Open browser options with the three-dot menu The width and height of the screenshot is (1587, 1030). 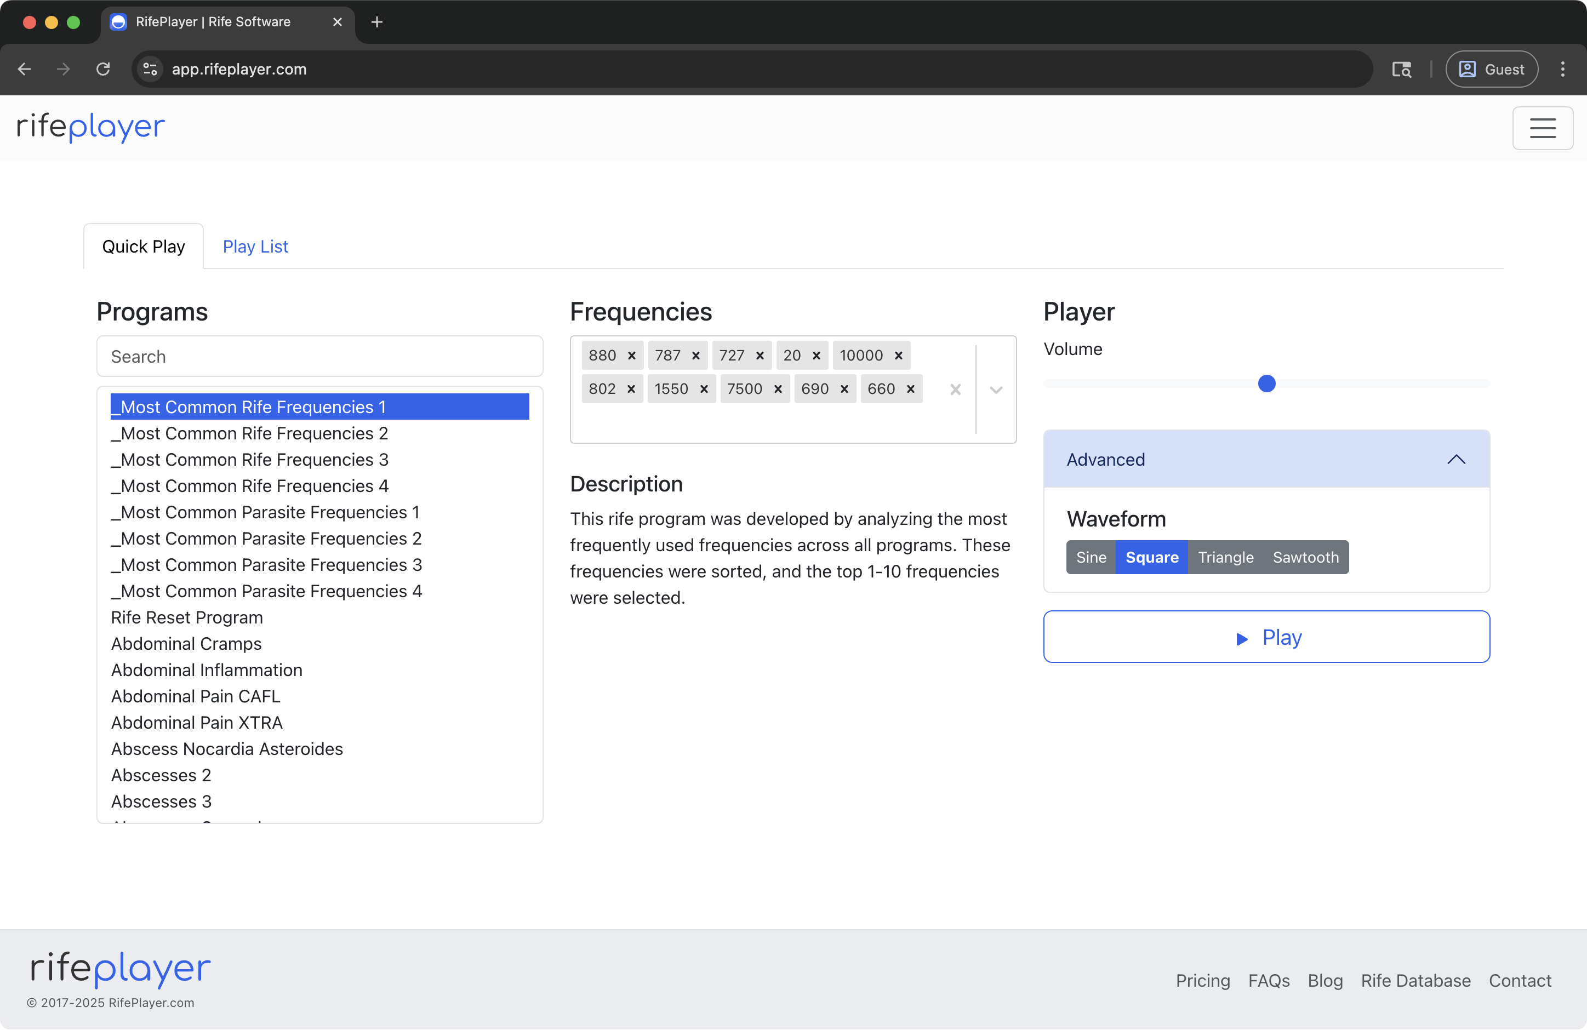1563,68
